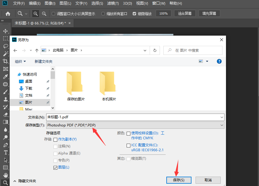Click the file name input field
The image size is (259, 186).
[x=135, y=117]
